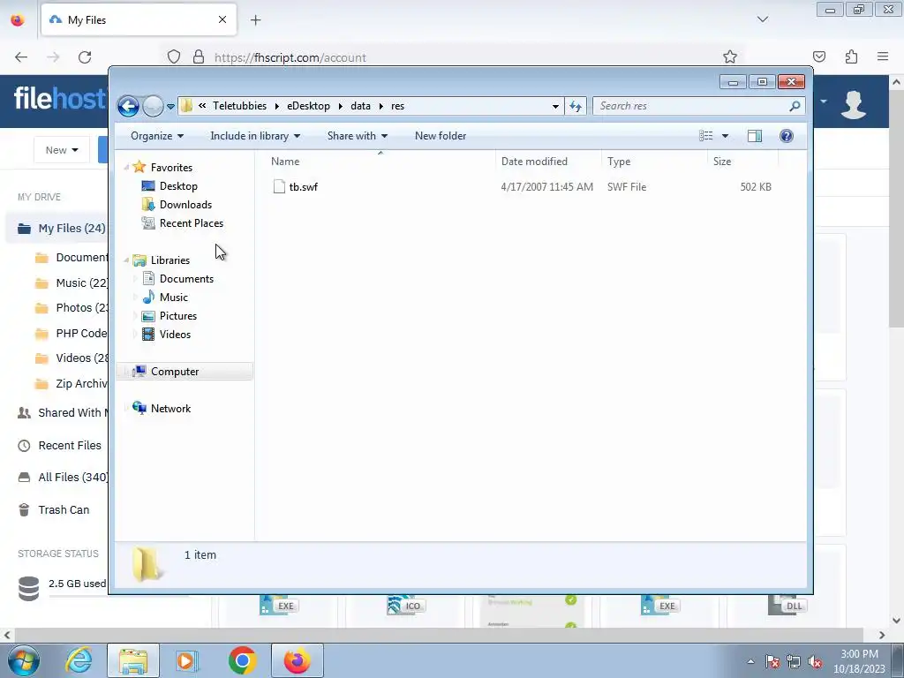Expand the address bar history dropdown
This screenshot has height=678, width=904.
pyautogui.click(x=555, y=106)
